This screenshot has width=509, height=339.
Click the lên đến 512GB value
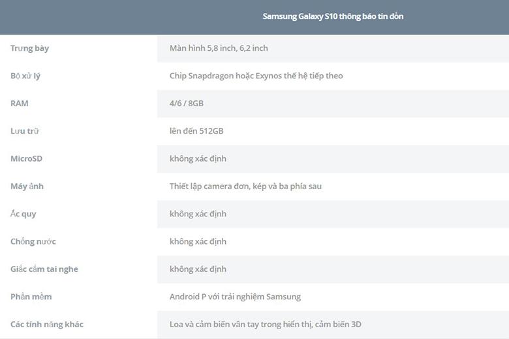point(196,131)
